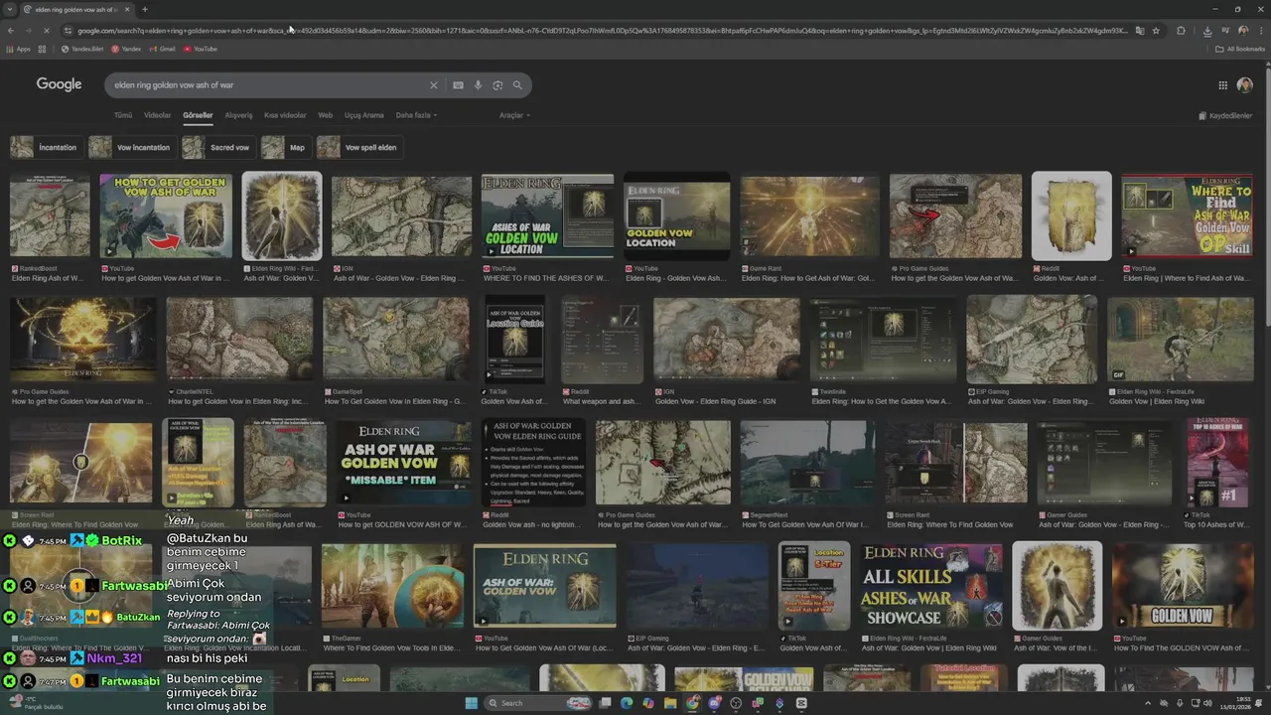Open the Apps shortcut in bookmarks bar
Viewport: 1271px width, 715px height.
19,49
